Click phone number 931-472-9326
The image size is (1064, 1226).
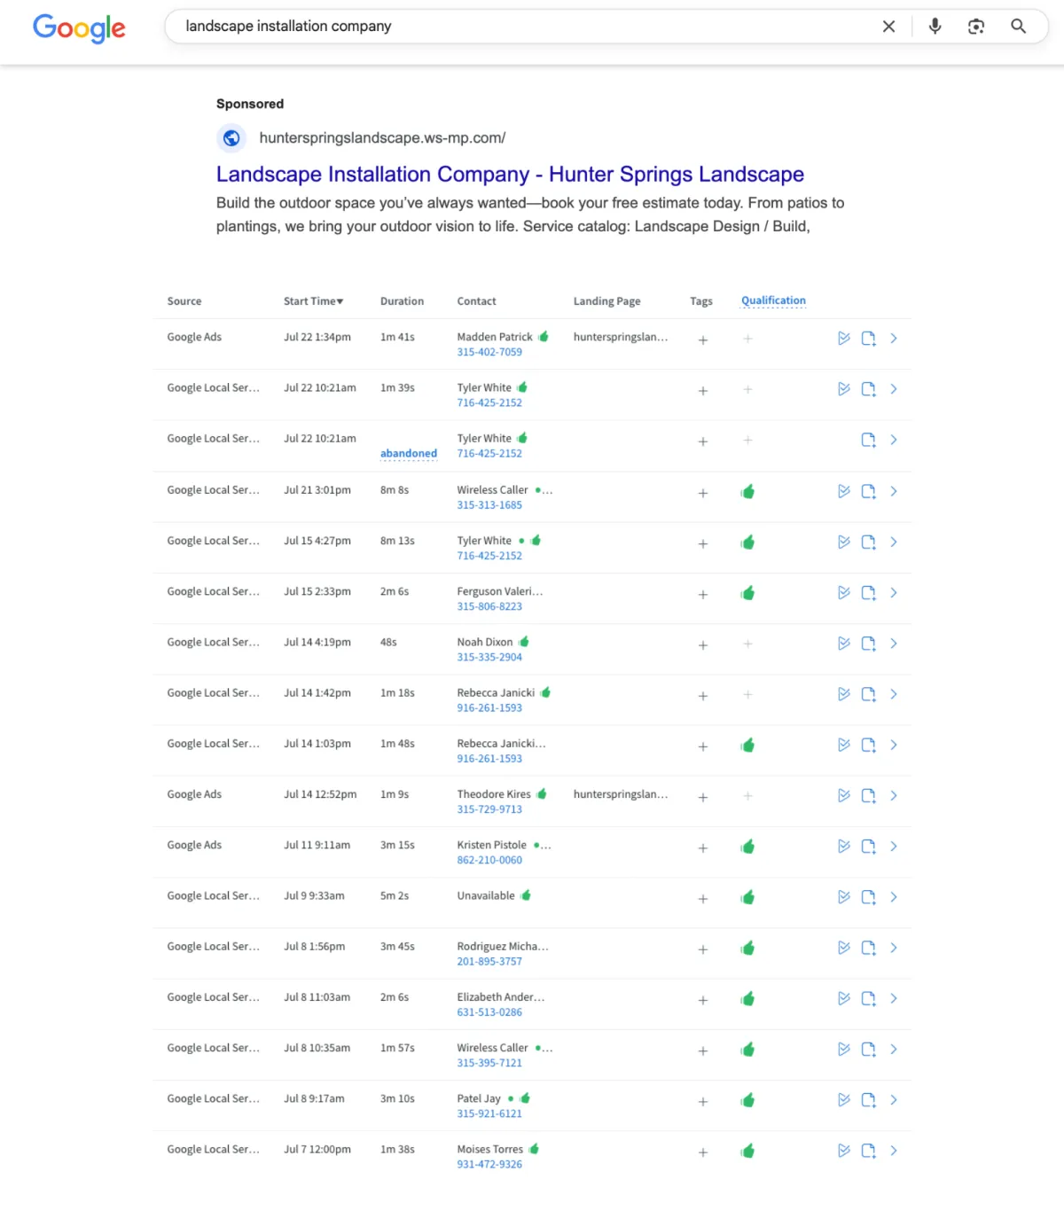[x=489, y=1165]
